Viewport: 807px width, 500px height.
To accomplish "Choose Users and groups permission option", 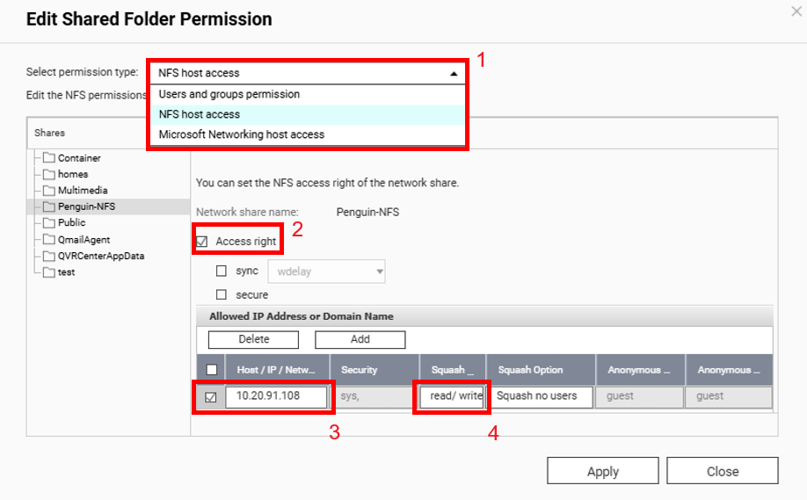I will pyautogui.click(x=229, y=94).
